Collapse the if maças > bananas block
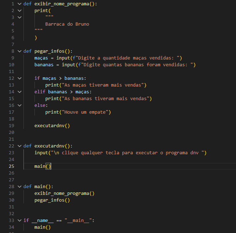This screenshot has height=233, width=236. tap(19, 78)
